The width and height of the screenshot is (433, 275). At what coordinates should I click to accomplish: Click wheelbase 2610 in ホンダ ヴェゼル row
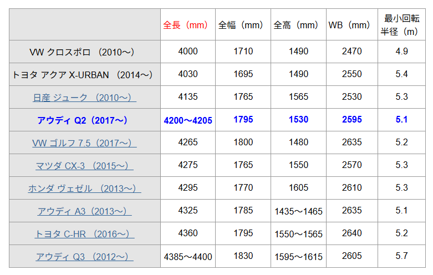pos(352,187)
